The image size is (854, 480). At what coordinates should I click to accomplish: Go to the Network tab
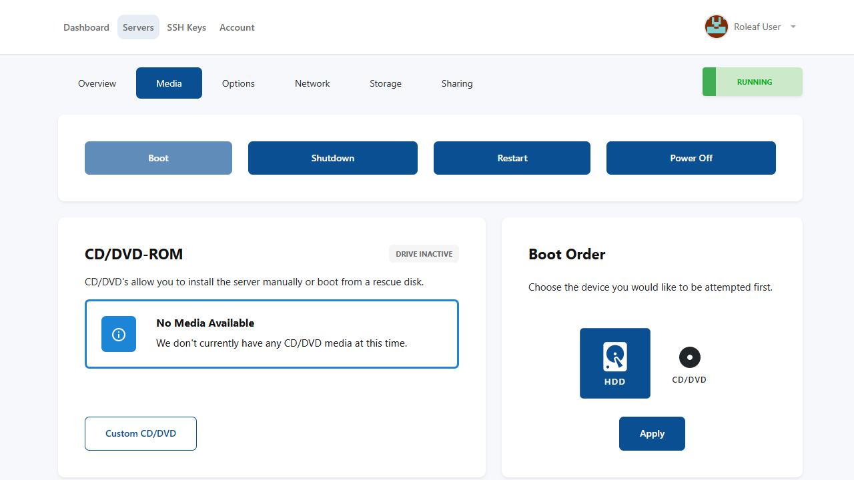312,83
